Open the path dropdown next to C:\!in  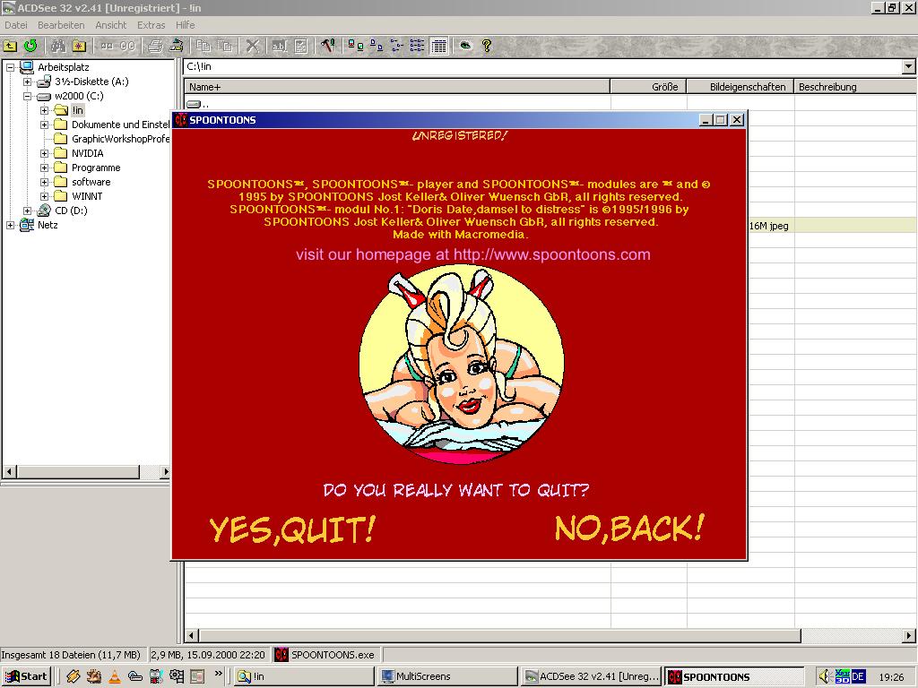click(908, 66)
